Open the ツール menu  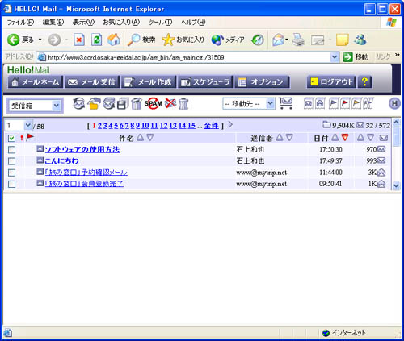pos(160,23)
